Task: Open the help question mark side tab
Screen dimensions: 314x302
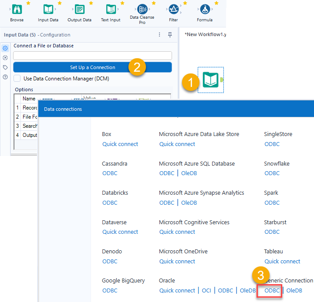Action: [x=5, y=77]
